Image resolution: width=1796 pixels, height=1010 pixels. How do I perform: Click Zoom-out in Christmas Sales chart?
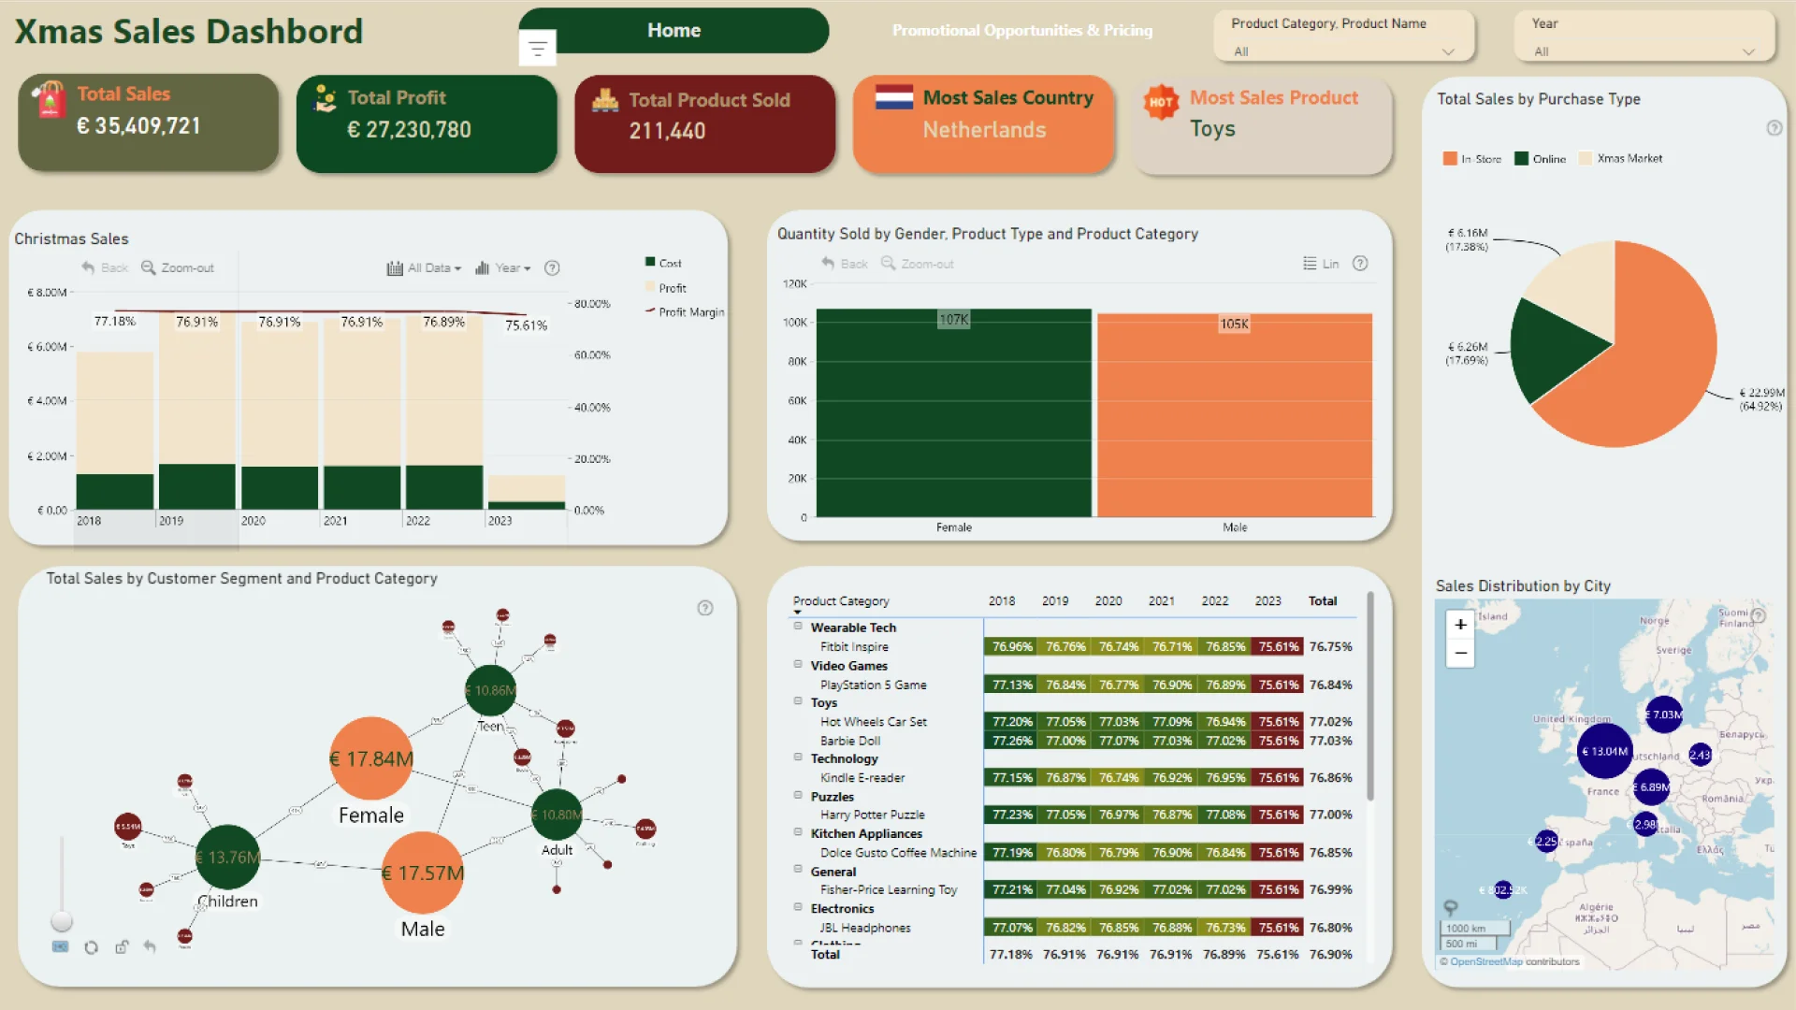tap(178, 267)
